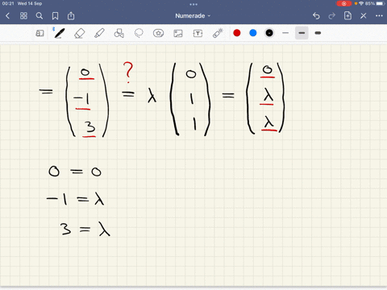Undo the last stroke
The height and width of the screenshot is (290, 387).
coord(316,16)
